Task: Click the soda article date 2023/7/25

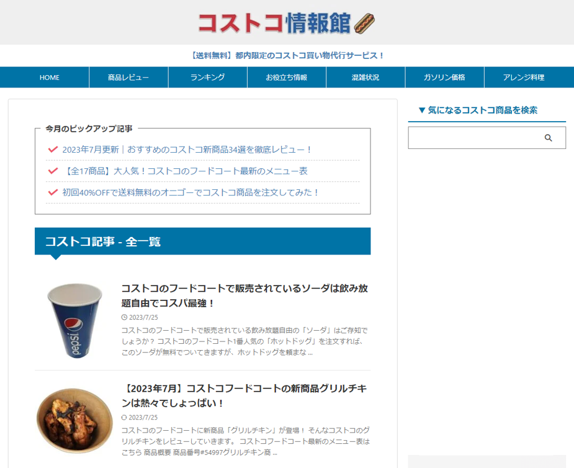Action: [143, 317]
